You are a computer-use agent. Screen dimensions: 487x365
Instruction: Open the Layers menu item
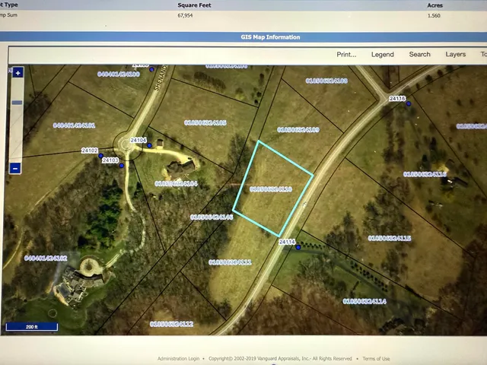point(455,55)
